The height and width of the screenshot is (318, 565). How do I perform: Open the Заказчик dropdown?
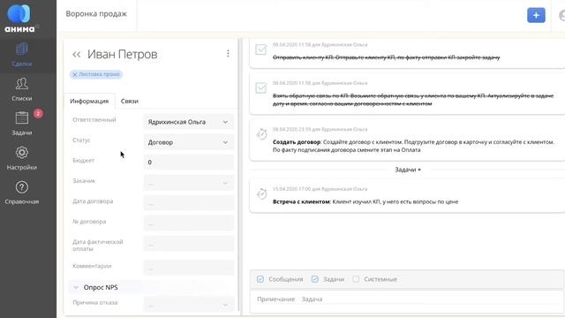[x=188, y=183]
